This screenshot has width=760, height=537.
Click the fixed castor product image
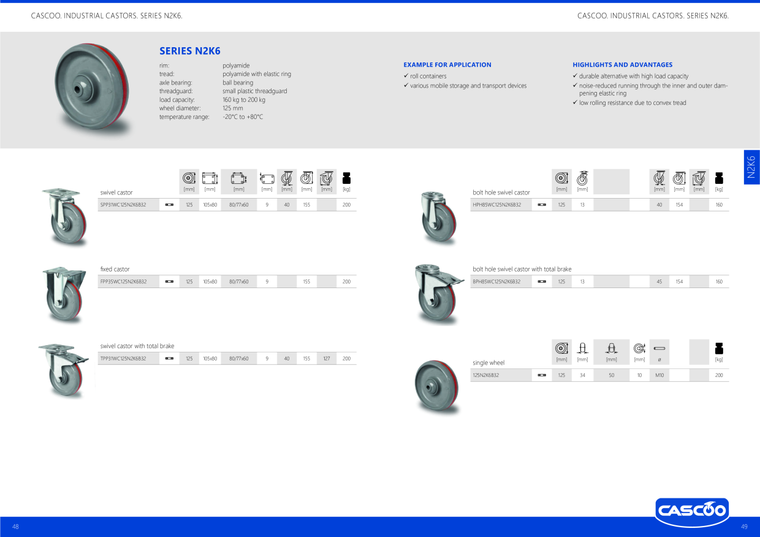point(64,295)
